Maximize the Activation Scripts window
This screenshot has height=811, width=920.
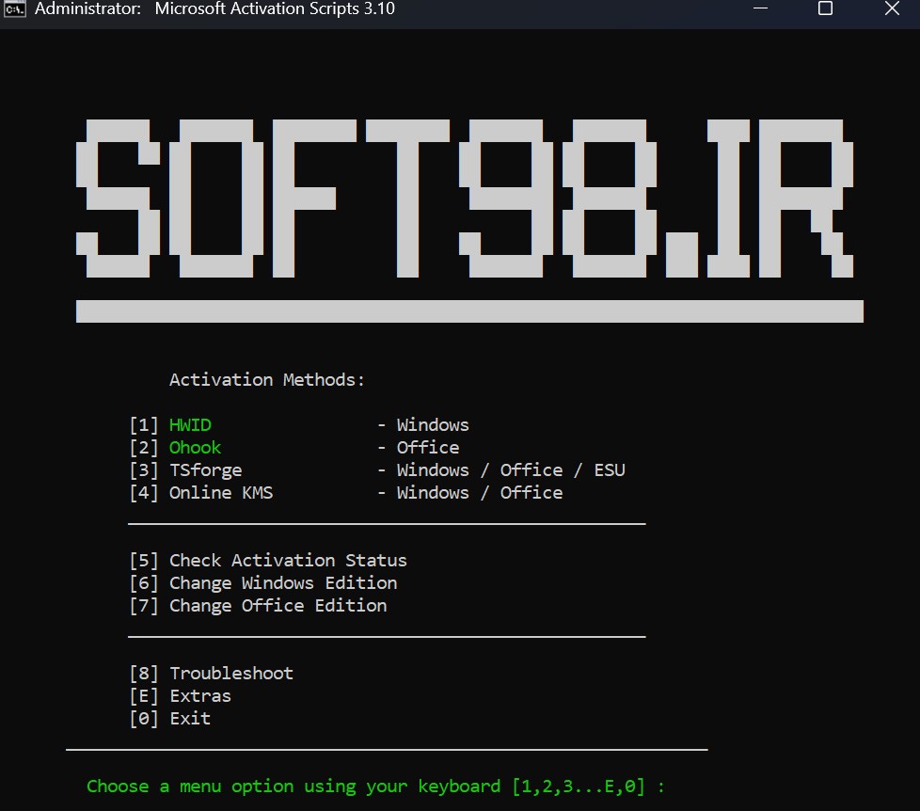coord(825,8)
